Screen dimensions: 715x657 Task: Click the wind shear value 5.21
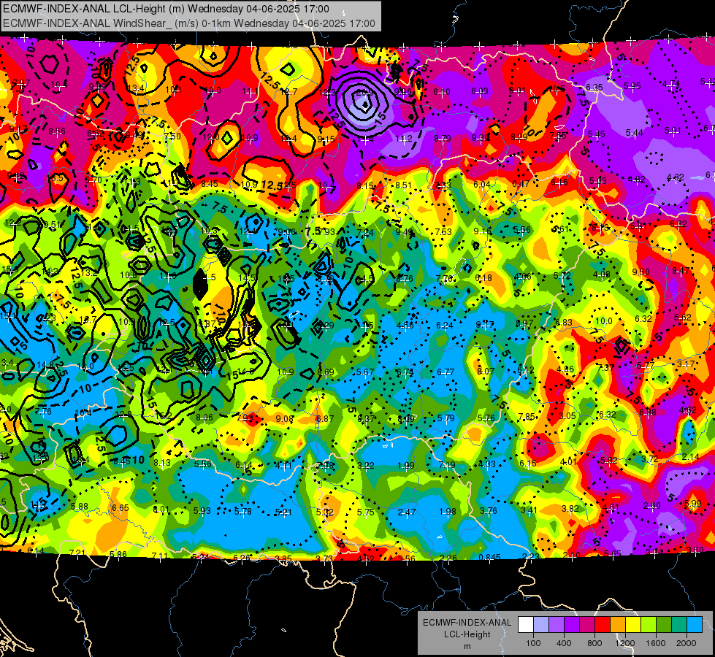click(283, 512)
